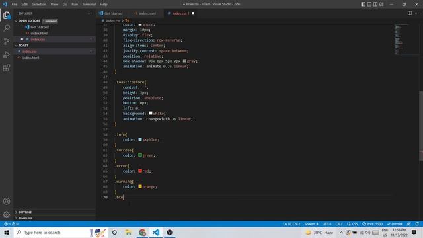Viewport: 423px width, 238px height.
Task: Open the Edit menu
Action: pos(24,5)
